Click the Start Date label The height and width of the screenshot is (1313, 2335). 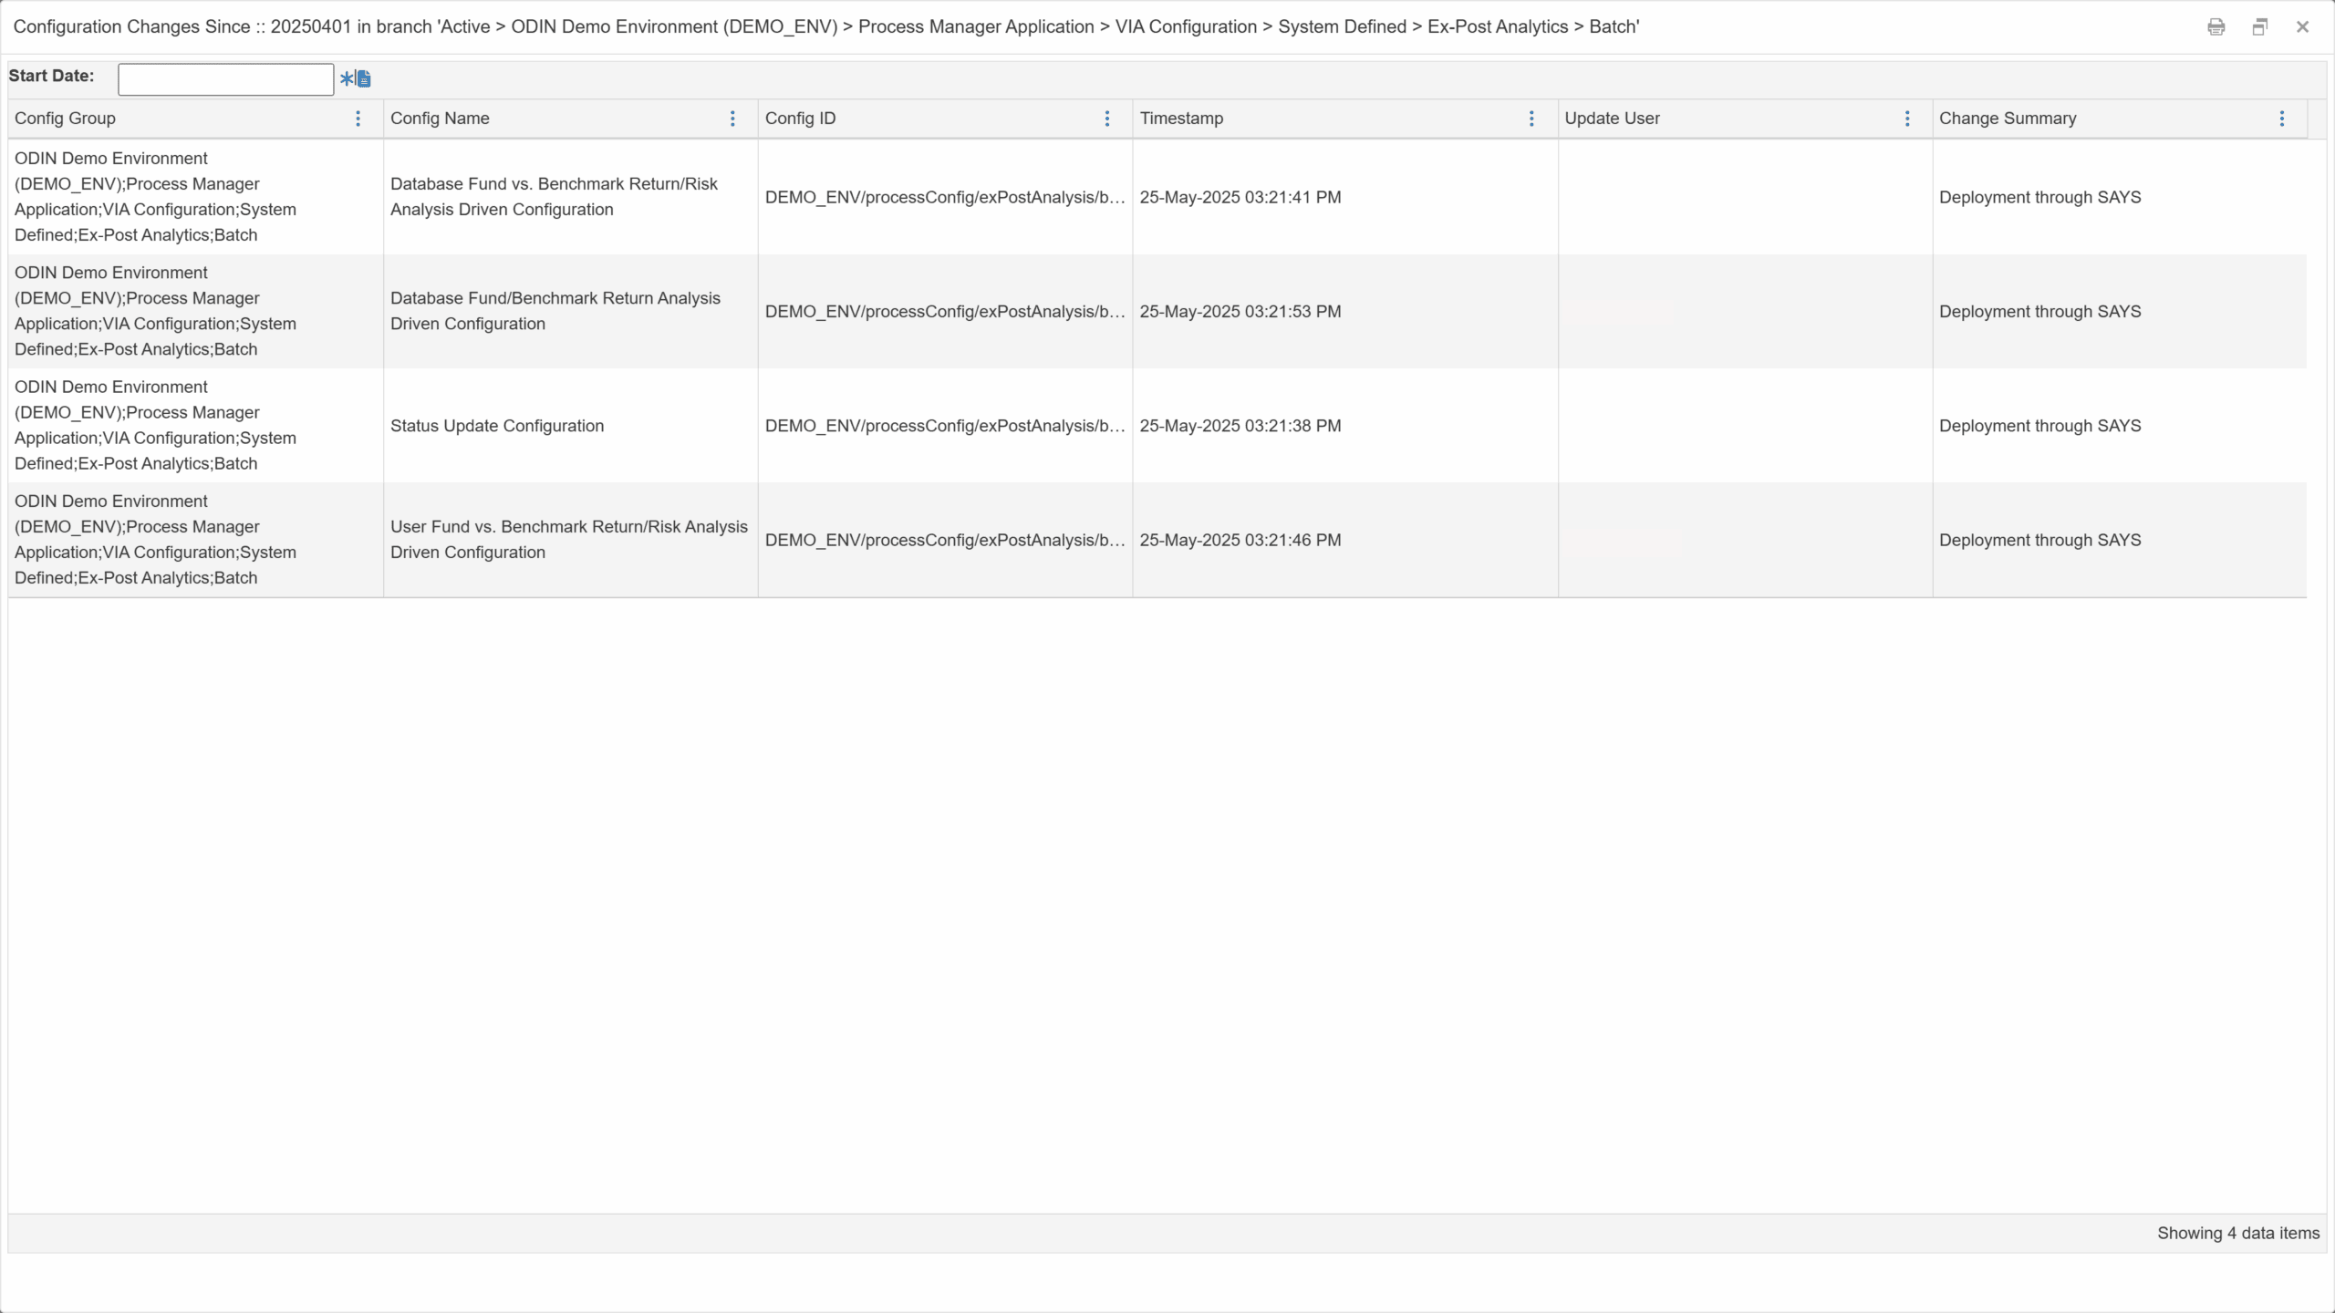click(x=51, y=76)
